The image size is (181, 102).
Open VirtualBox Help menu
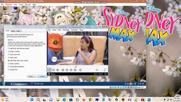tap(34, 5)
